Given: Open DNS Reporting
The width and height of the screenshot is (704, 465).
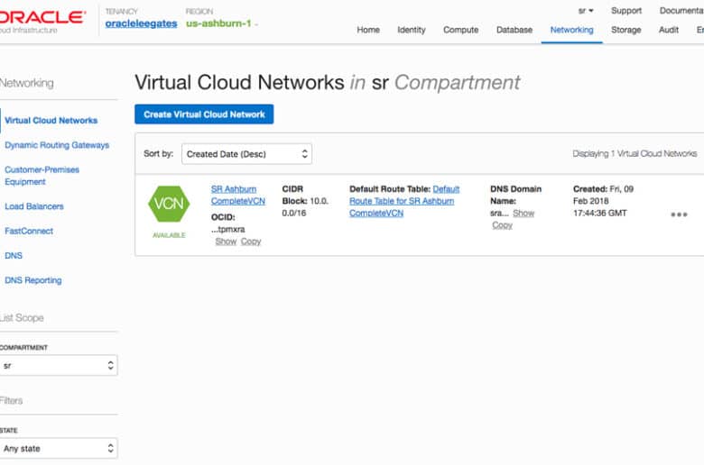Looking at the screenshot, I should click(x=33, y=280).
